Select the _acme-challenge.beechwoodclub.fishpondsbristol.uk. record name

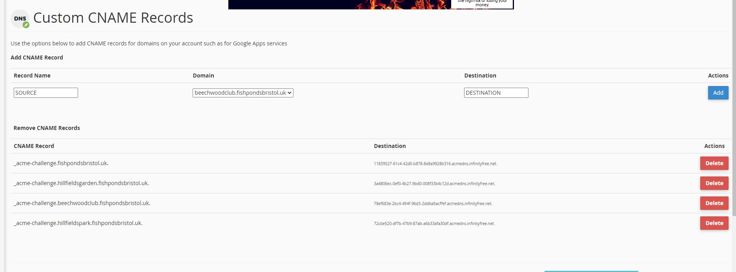point(82,203)
